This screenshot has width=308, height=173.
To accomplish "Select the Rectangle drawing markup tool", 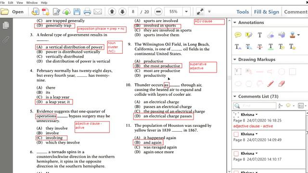I will pos(292,72).
